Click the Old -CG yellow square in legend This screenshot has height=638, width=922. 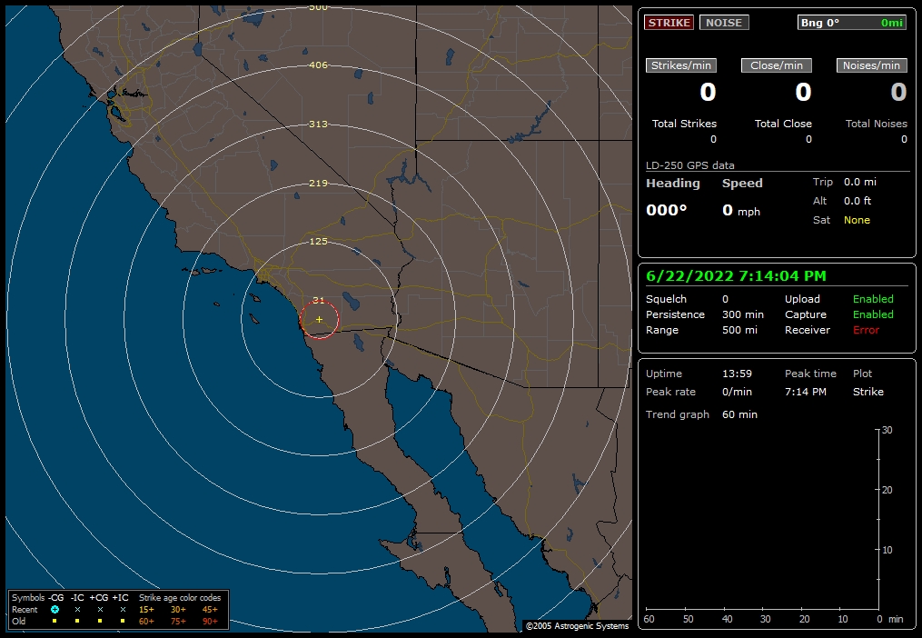tap(55, 621)
